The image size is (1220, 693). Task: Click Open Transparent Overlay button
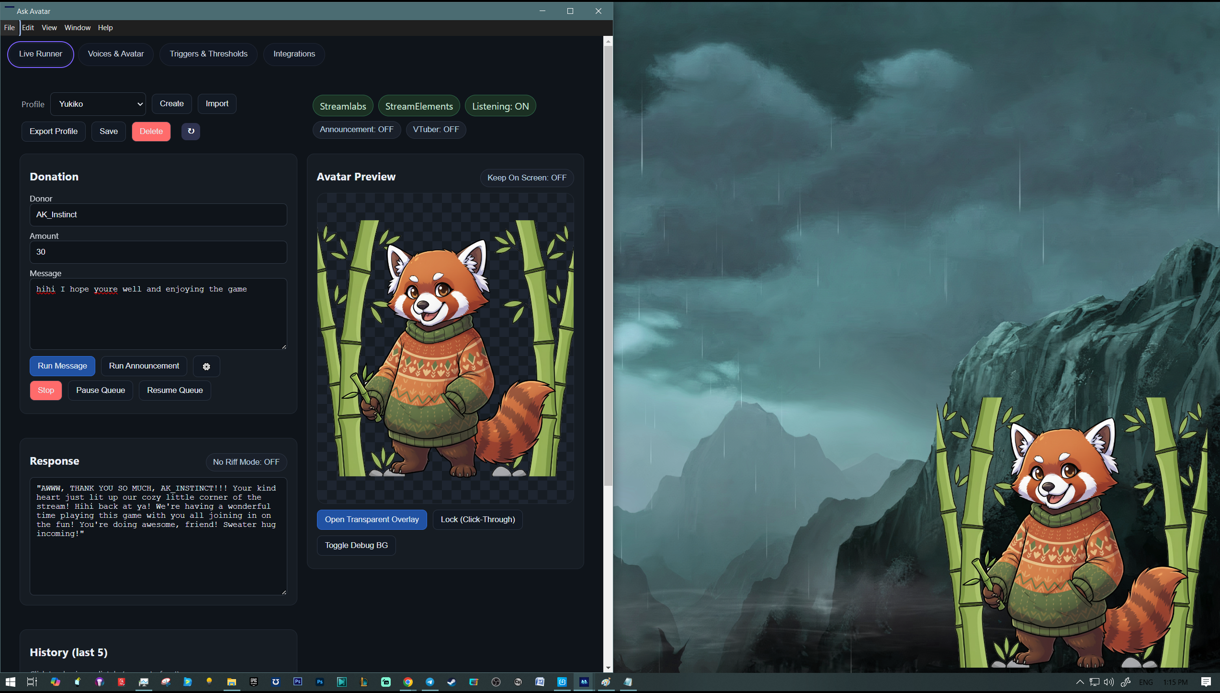pyautogui.click(x=372, y=519)
